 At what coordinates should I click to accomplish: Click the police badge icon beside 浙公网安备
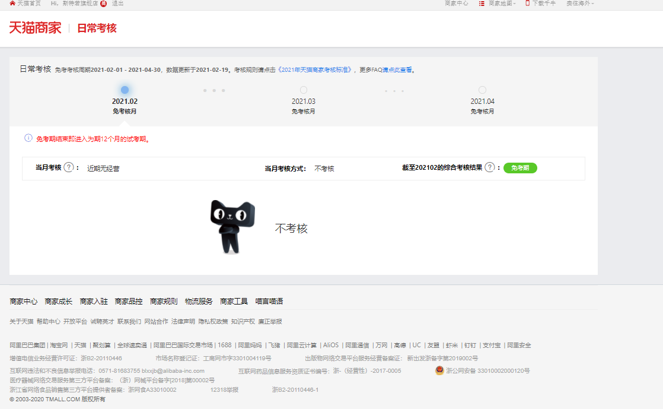coord(439,370)
